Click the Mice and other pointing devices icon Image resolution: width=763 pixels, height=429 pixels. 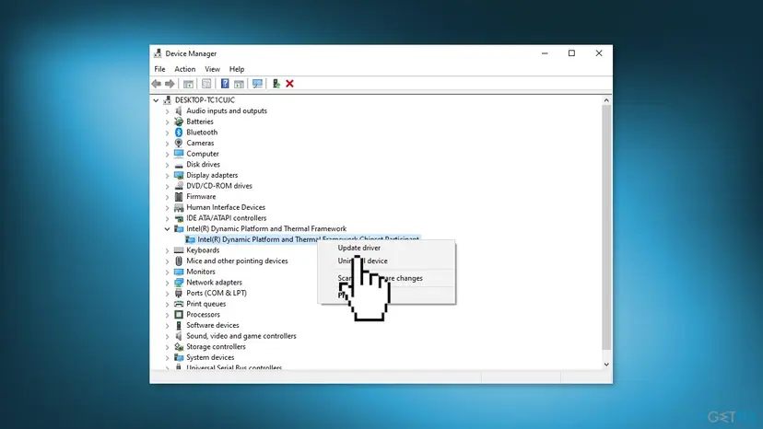179,261
